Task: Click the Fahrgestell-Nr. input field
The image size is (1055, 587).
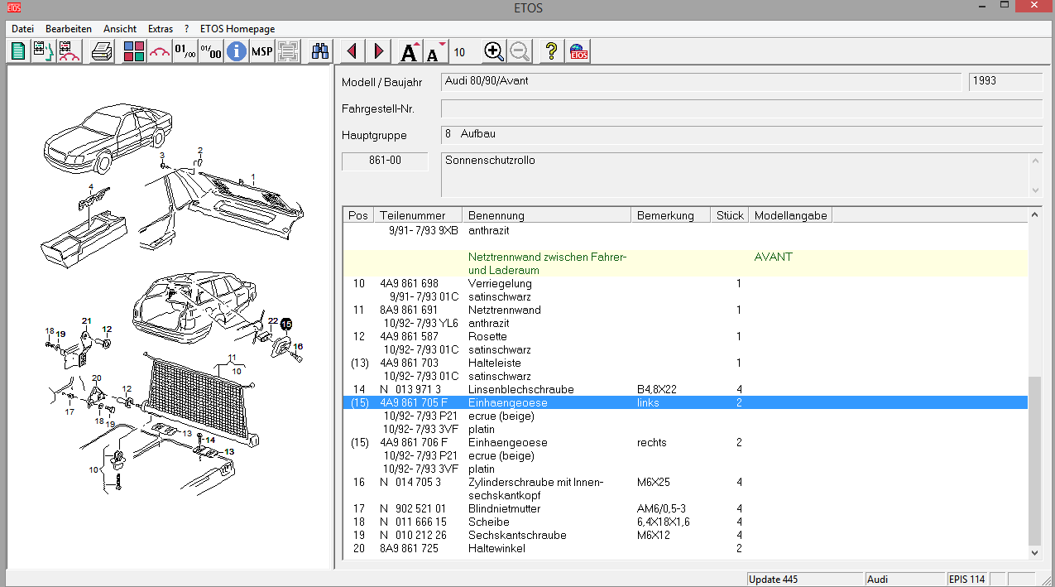Action: 741,109
